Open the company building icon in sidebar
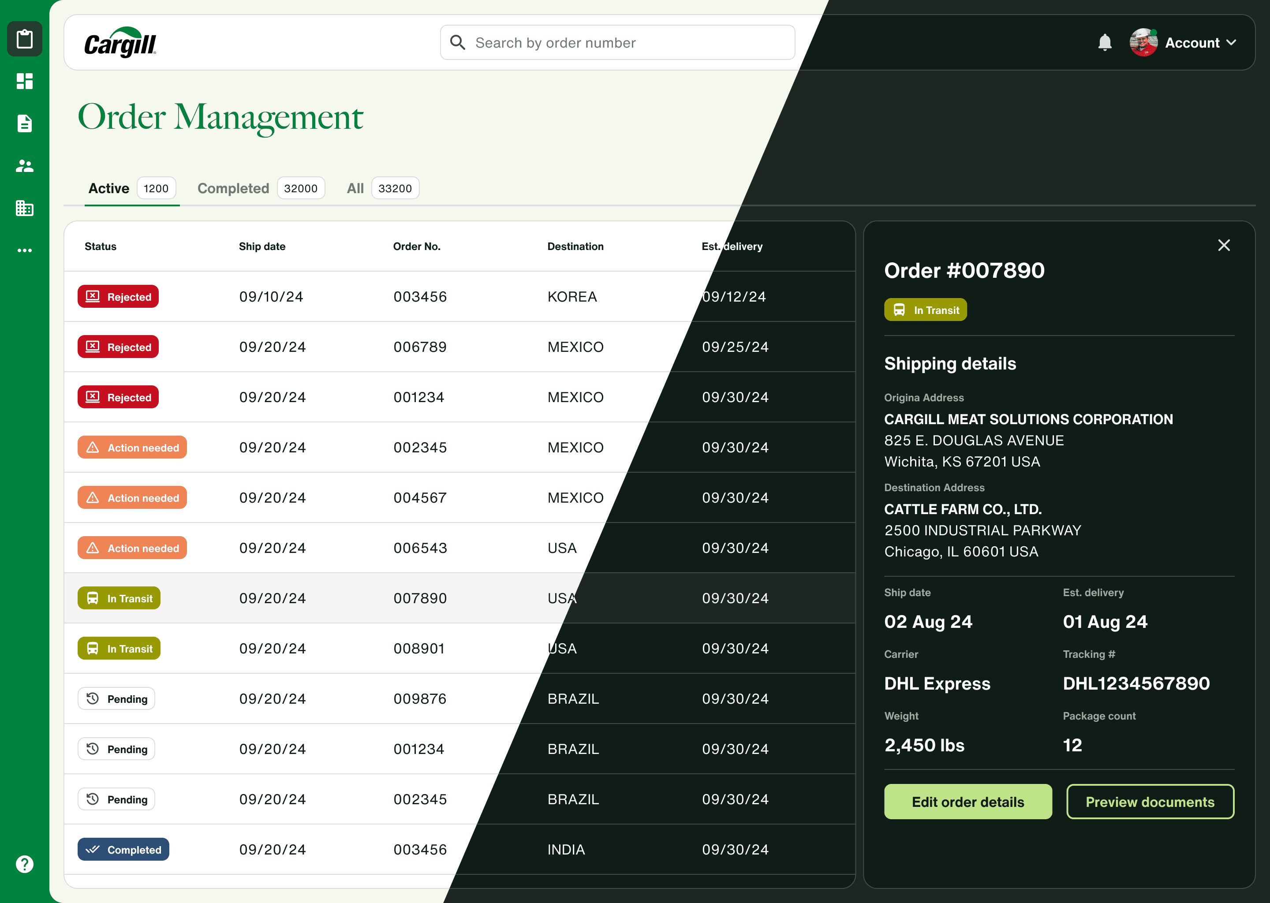The width and height of the screenshot is (1270, 903). 24,208
